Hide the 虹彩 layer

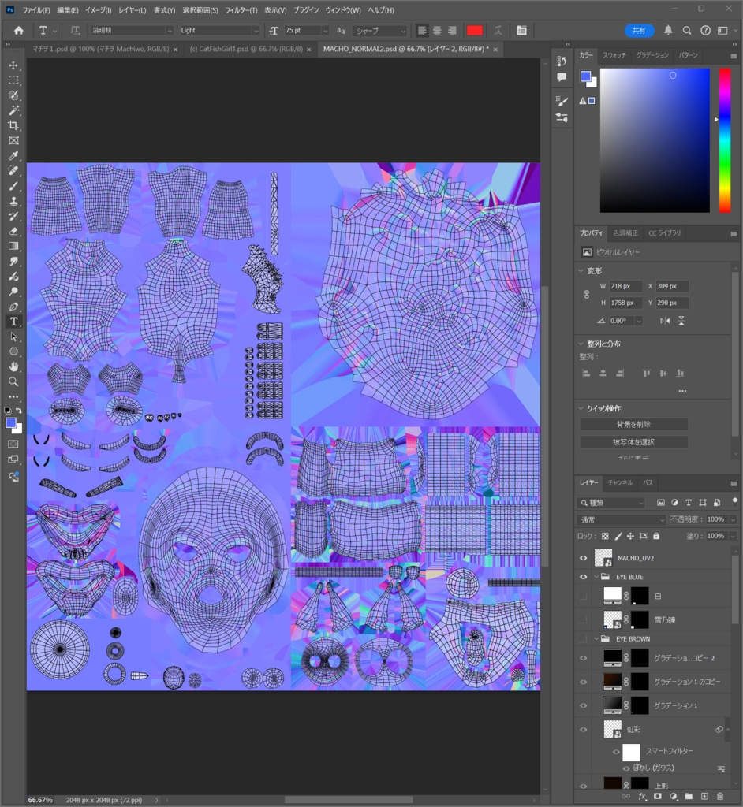[x=583, y=729]
